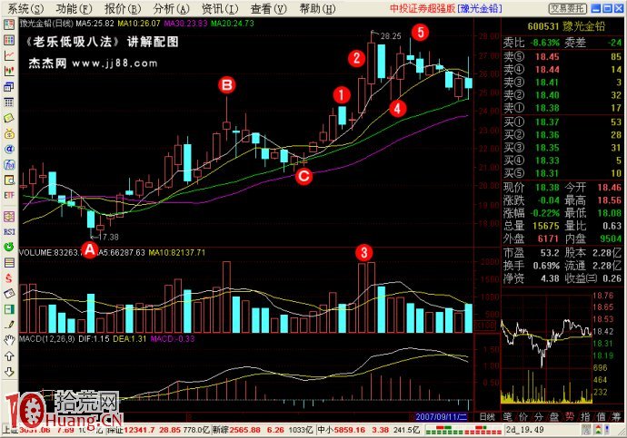Screen dimensions: 627x438
Task: Click the 日线 period label
Action: (x=487, y=417)
